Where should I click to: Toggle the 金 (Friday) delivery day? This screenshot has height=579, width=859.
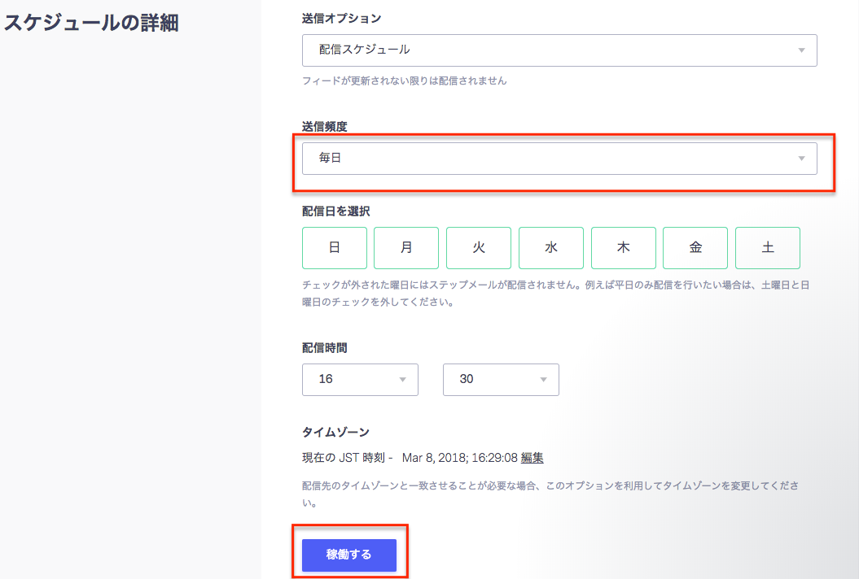tap(695, 248)
